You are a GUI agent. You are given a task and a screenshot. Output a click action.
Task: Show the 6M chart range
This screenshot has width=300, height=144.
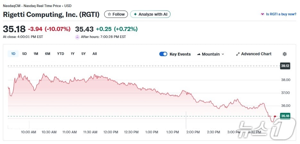47,54
